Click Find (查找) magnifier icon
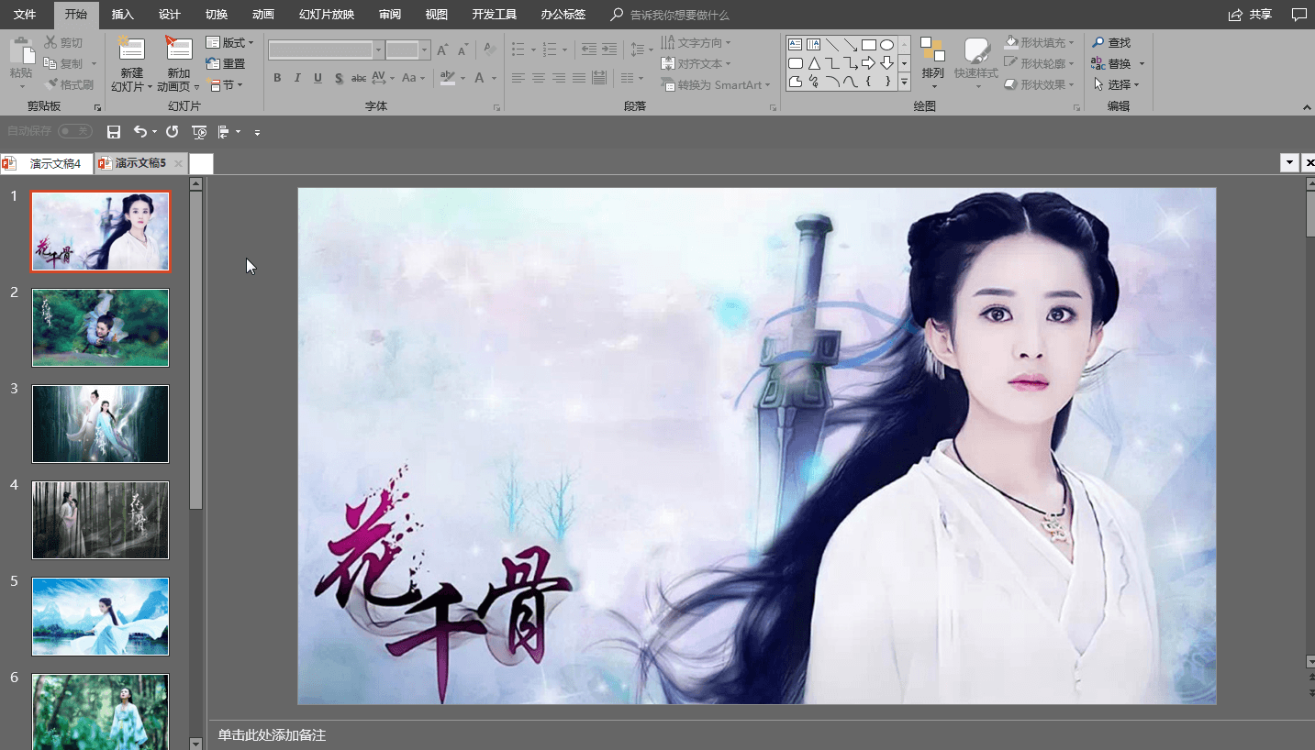Image resolution: width=1315 pixels, height=750 pixels. tap(1098, 43)
